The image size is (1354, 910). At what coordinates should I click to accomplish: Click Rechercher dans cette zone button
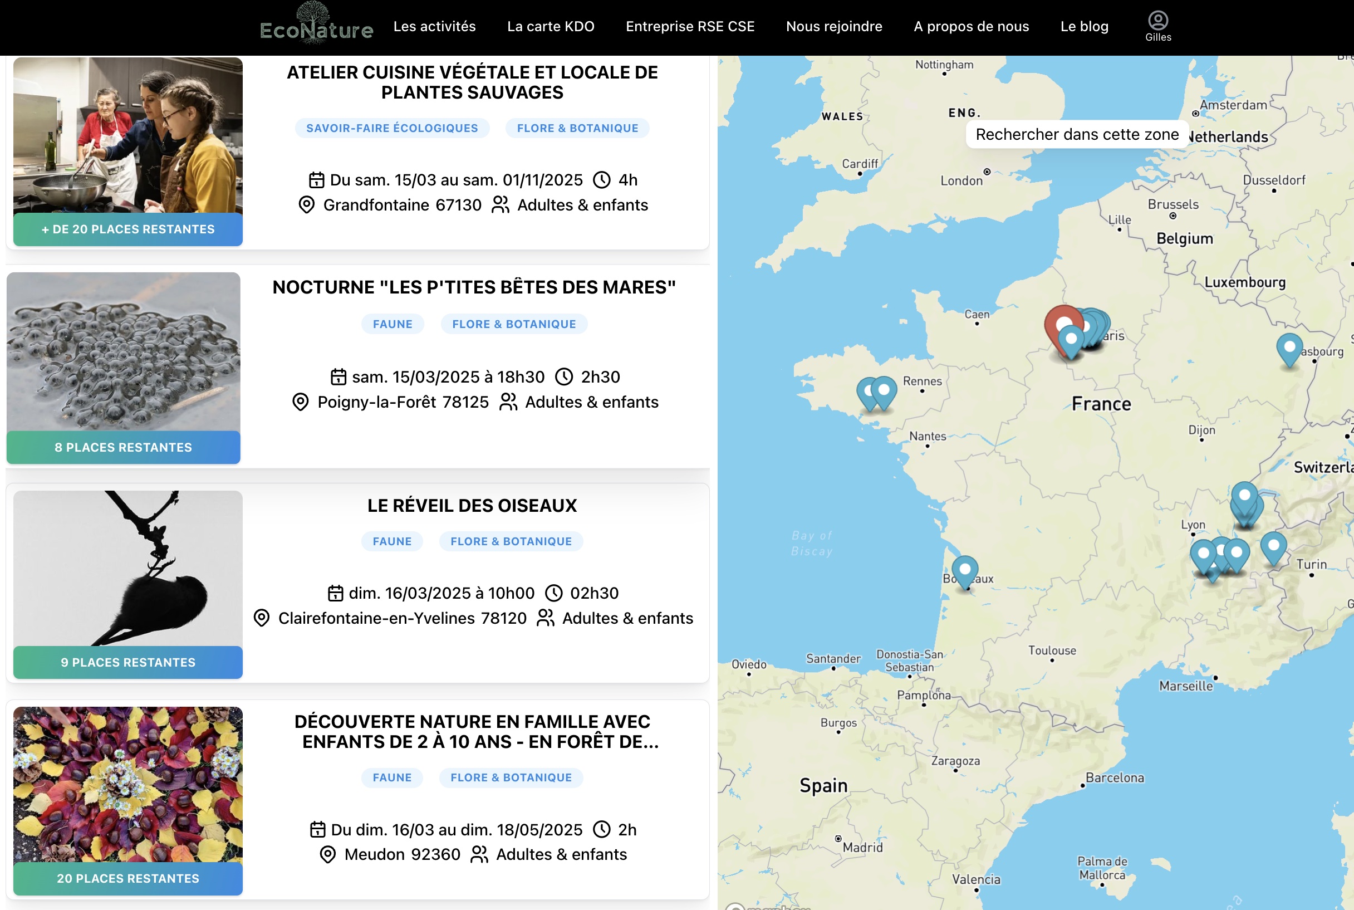coord(1077,135)
